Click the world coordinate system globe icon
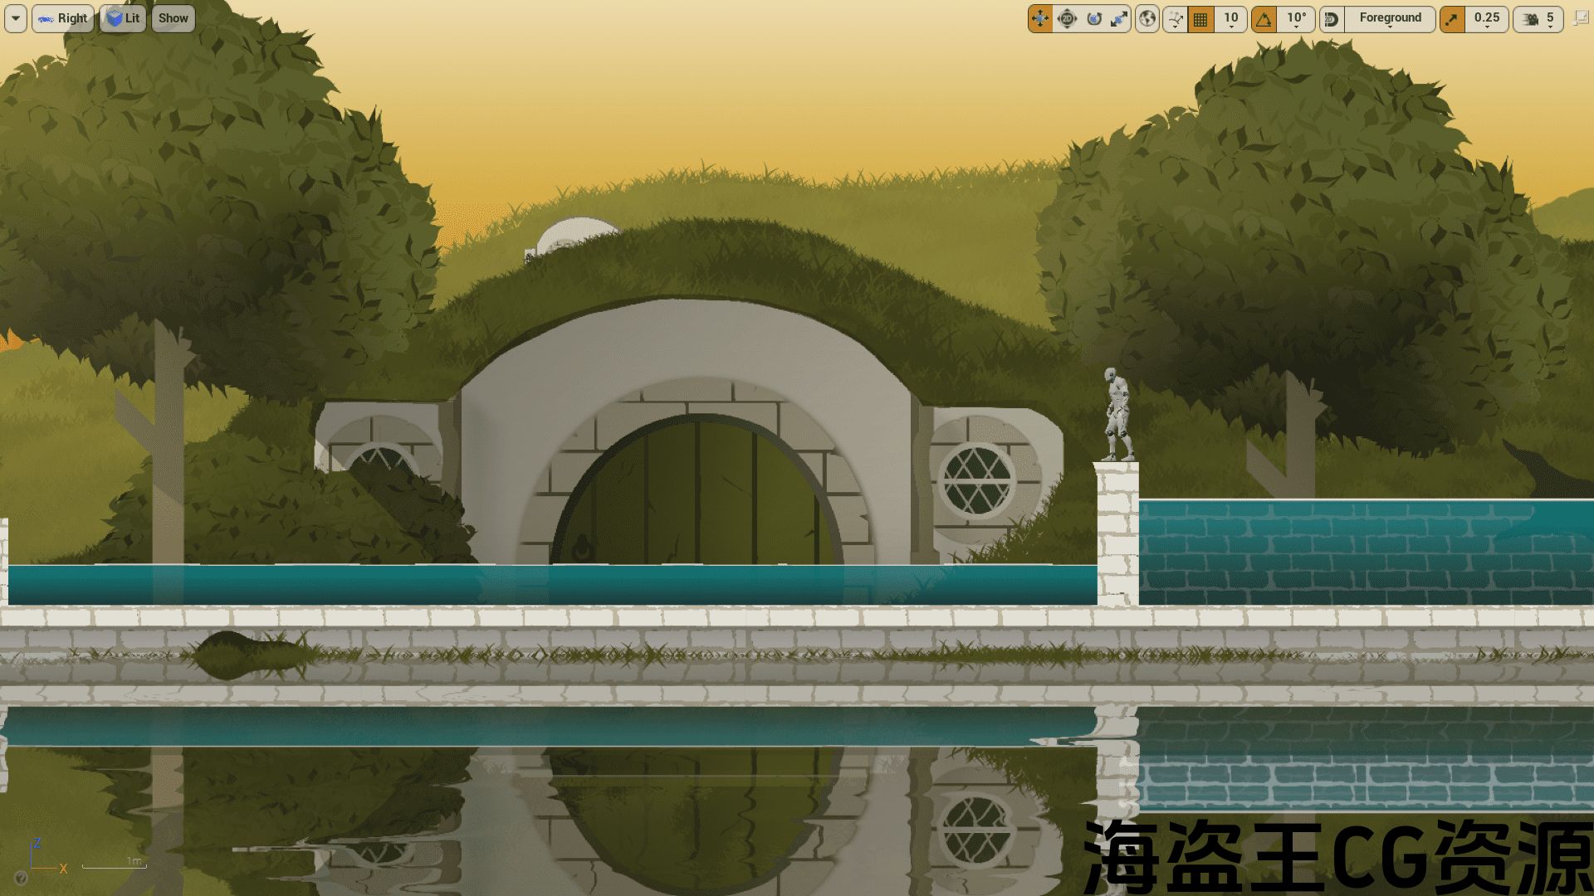This screenshot has height=896, width=1594. (x=1147, y=18)
